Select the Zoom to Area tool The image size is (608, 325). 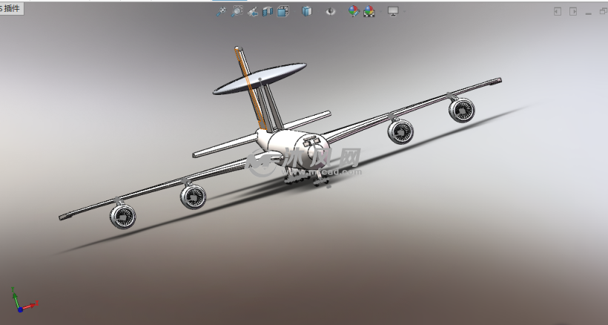click(x=237, y=11)
